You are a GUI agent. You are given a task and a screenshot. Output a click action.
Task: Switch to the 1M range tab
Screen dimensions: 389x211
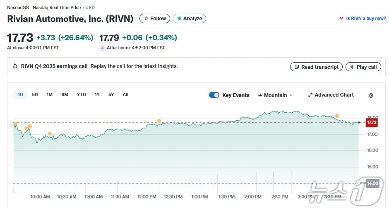pos(49,95)
